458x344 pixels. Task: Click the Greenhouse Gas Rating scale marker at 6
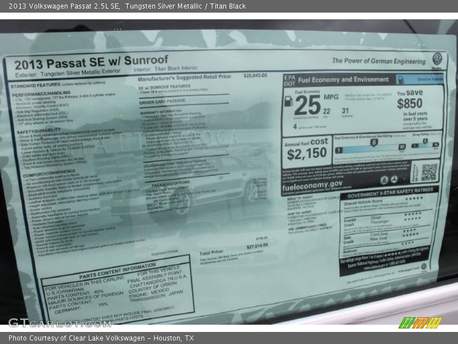tap(374, 142)
